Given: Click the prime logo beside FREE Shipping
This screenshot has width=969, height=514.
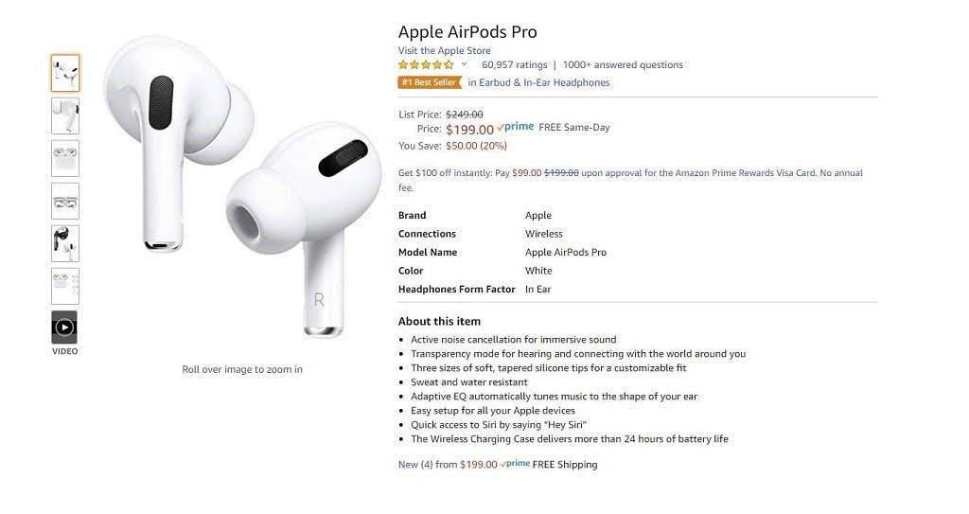Looking at the screenshot, I should tap(515, 464).
